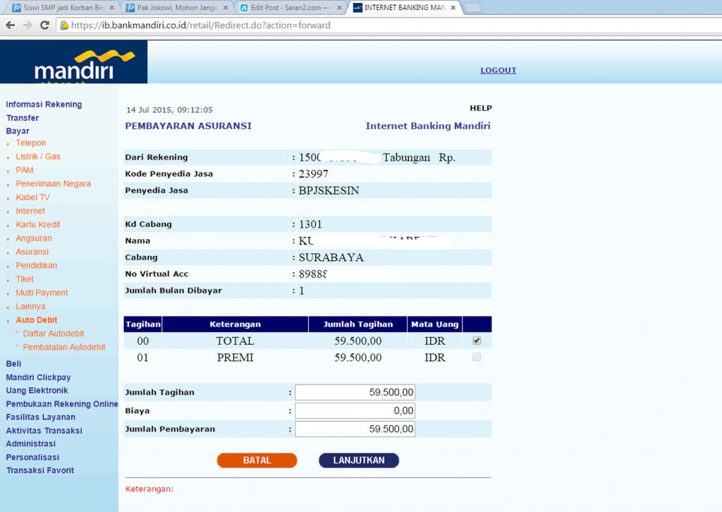This screenshot has height=512, width=722.
Task: Switch to 'Edit Post ‹ Saran2.com' tab
Action: click(289, 8)
